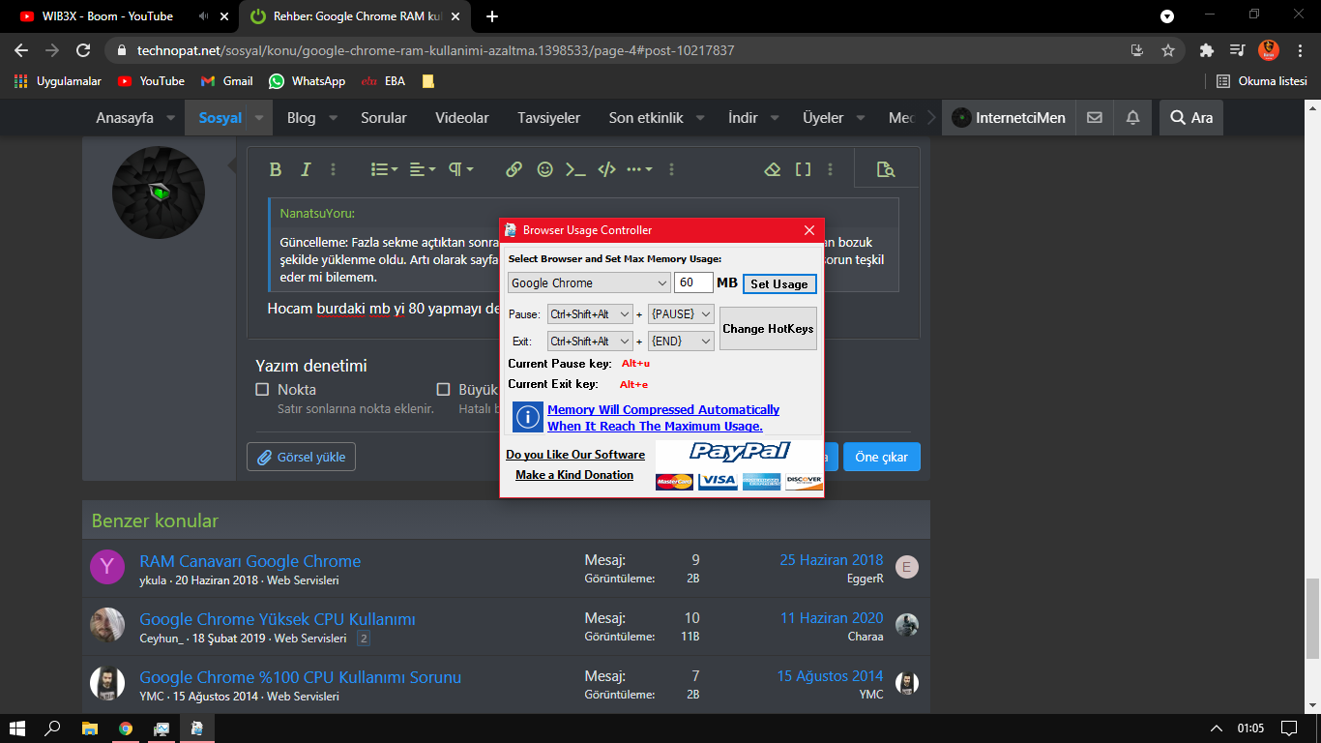Open Windows taskbar search
Screen dimensions: 1321x743
[53, 728]
